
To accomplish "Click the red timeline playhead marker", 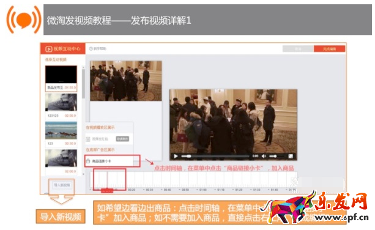I will coord(107,191).
